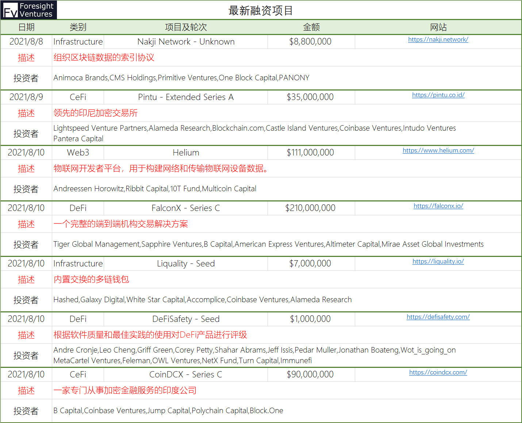Select the $1,000,000 amount cell

311,319
